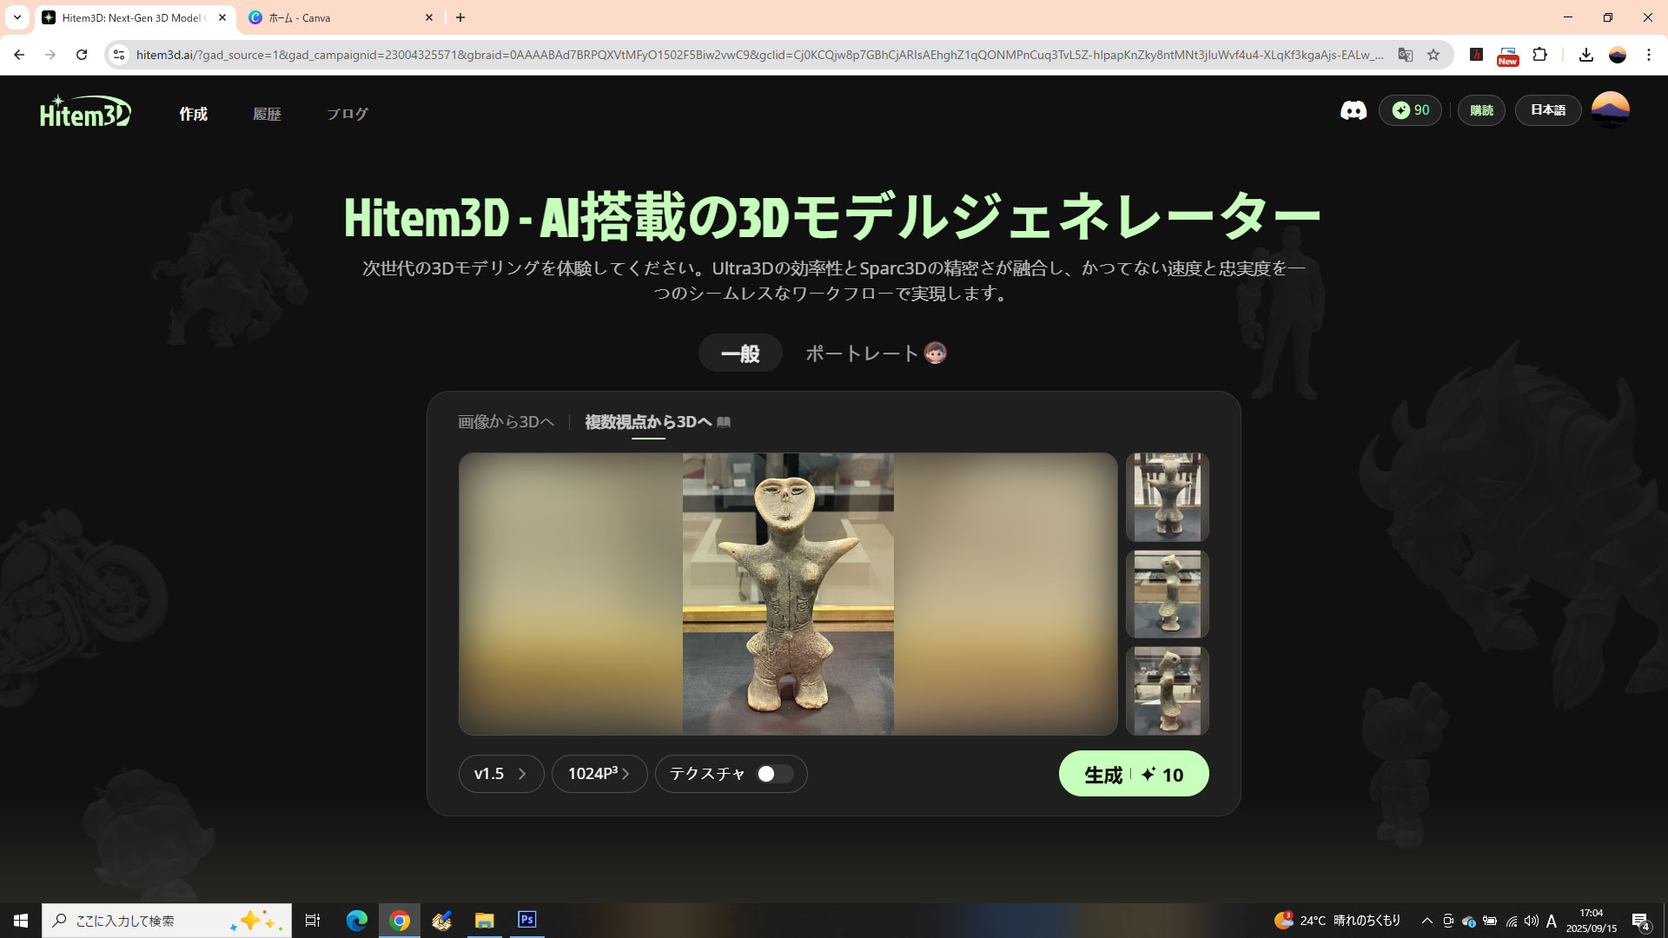Open Chrome three-dot menu
This screenshot has height=938, width=1668.
pyautogui.click(x=1649, y=55)
